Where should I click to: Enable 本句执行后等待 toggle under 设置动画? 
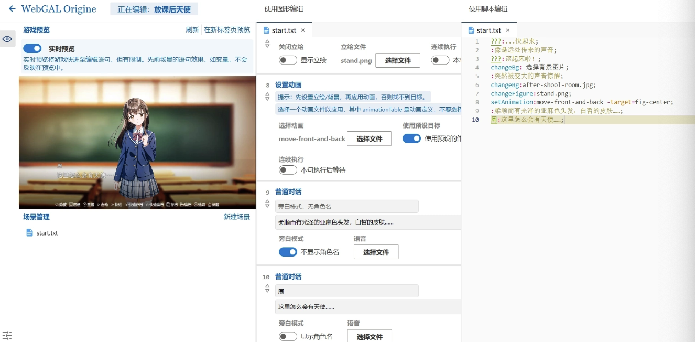click(x=288, y=170)
